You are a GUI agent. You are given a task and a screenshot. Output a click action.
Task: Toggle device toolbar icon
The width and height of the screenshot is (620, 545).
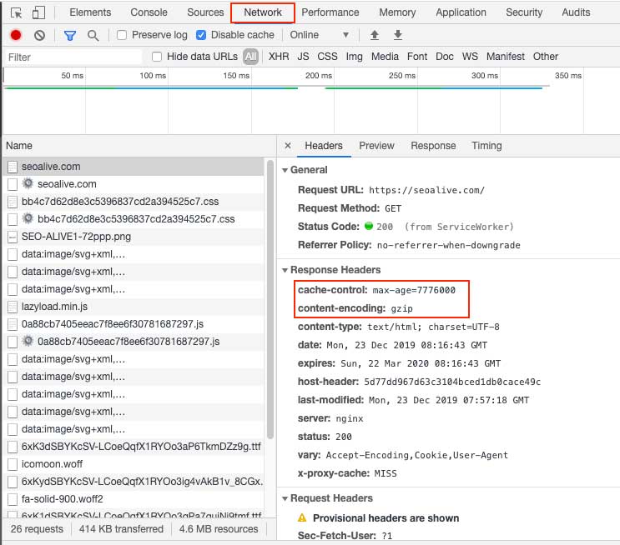(39, 12)
